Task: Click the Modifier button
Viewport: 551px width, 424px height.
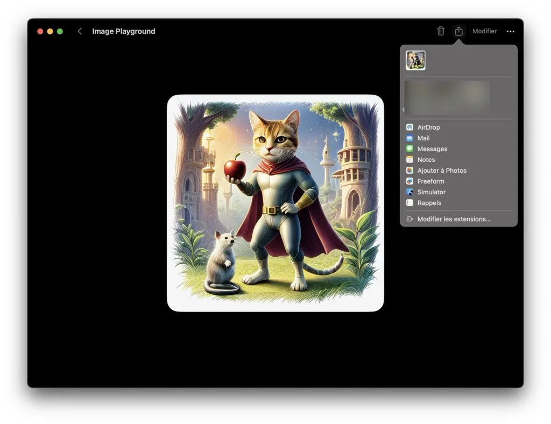Action: click(484, 31)
